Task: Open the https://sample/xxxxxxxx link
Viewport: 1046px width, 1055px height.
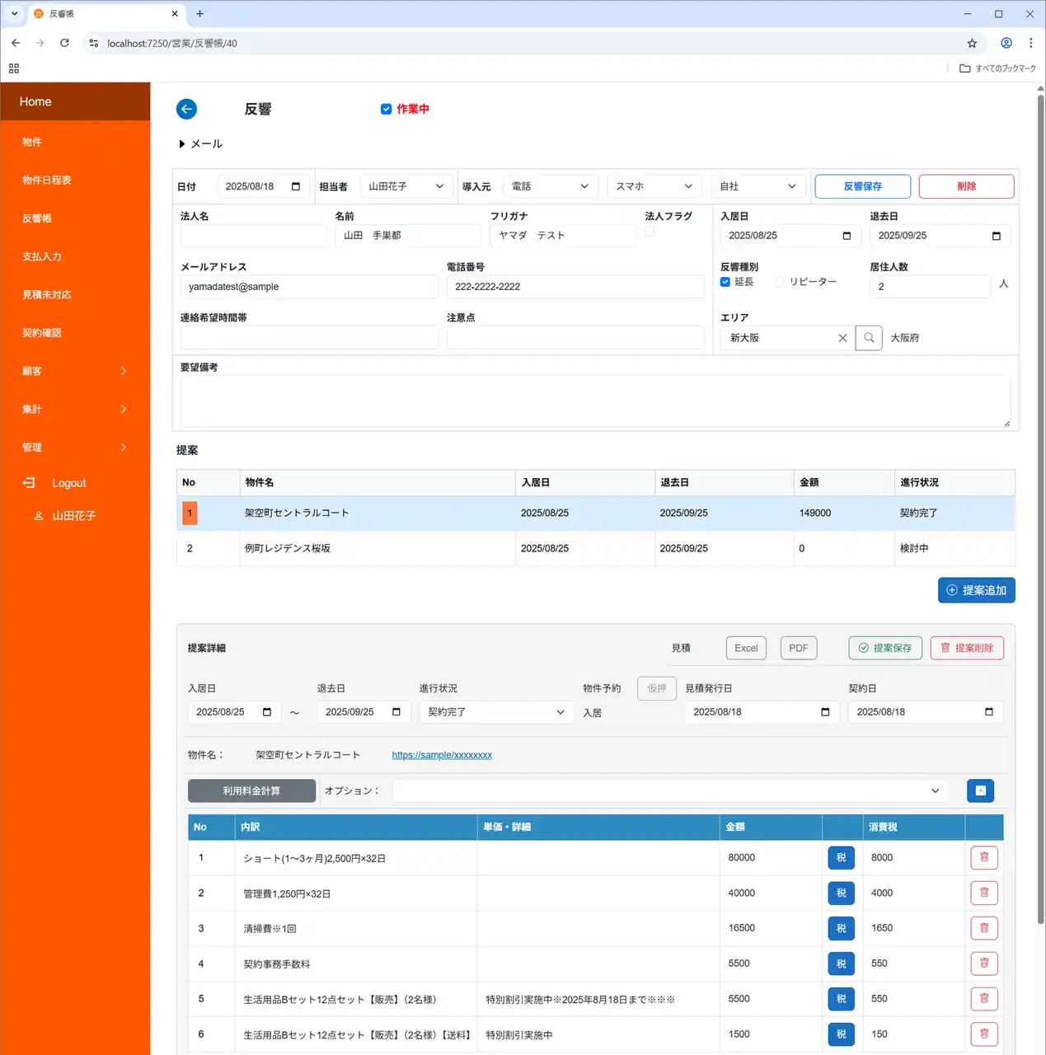Action: click(442, 755)
